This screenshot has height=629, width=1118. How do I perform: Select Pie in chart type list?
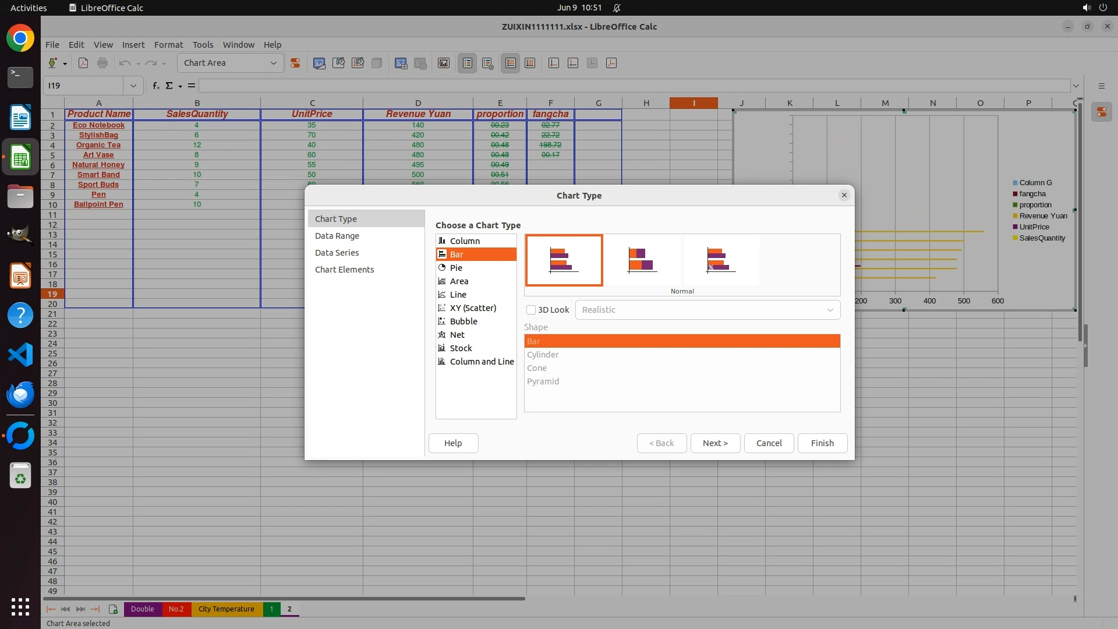pyautogui.click(x=456, y=268)
